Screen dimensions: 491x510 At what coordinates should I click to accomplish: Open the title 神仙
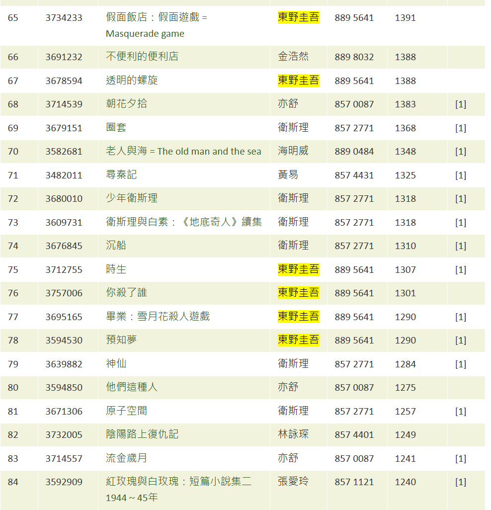116,364
